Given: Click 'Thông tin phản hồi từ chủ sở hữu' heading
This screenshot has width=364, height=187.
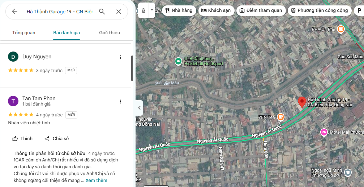Looking at the screenshot, I should tap(50, 153).
